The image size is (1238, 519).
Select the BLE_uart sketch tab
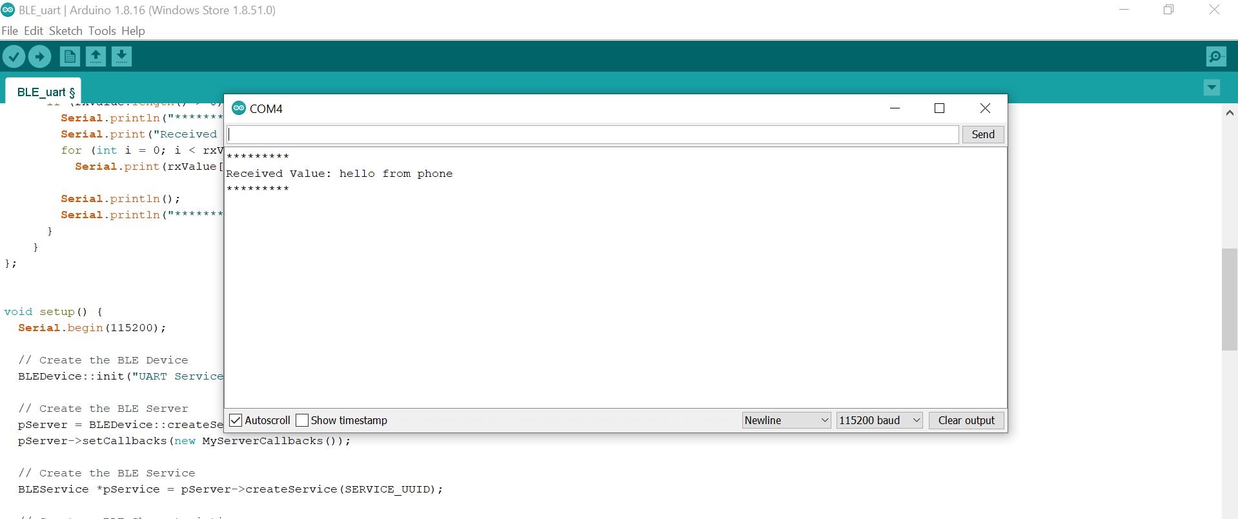pyautogui.click(x=45, y=92)
